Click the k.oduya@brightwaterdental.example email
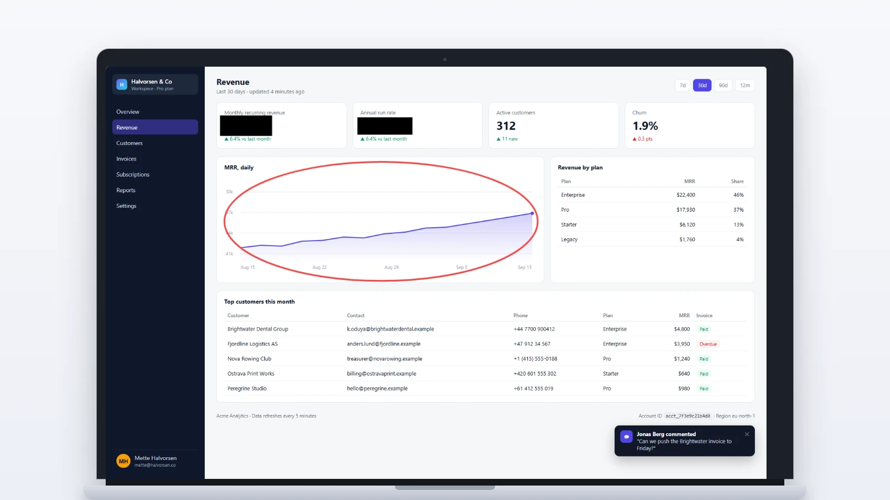 [390, 329]
